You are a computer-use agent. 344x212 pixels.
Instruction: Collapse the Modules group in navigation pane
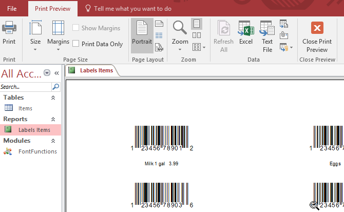(52, 141)
